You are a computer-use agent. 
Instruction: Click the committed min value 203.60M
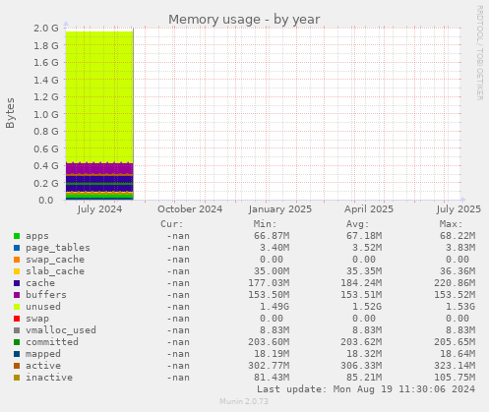[269, 342]
